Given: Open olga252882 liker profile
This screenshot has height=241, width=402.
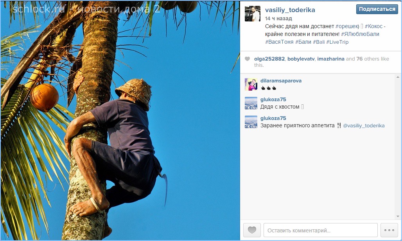Looking at the screenshot, I should (269, 59).
